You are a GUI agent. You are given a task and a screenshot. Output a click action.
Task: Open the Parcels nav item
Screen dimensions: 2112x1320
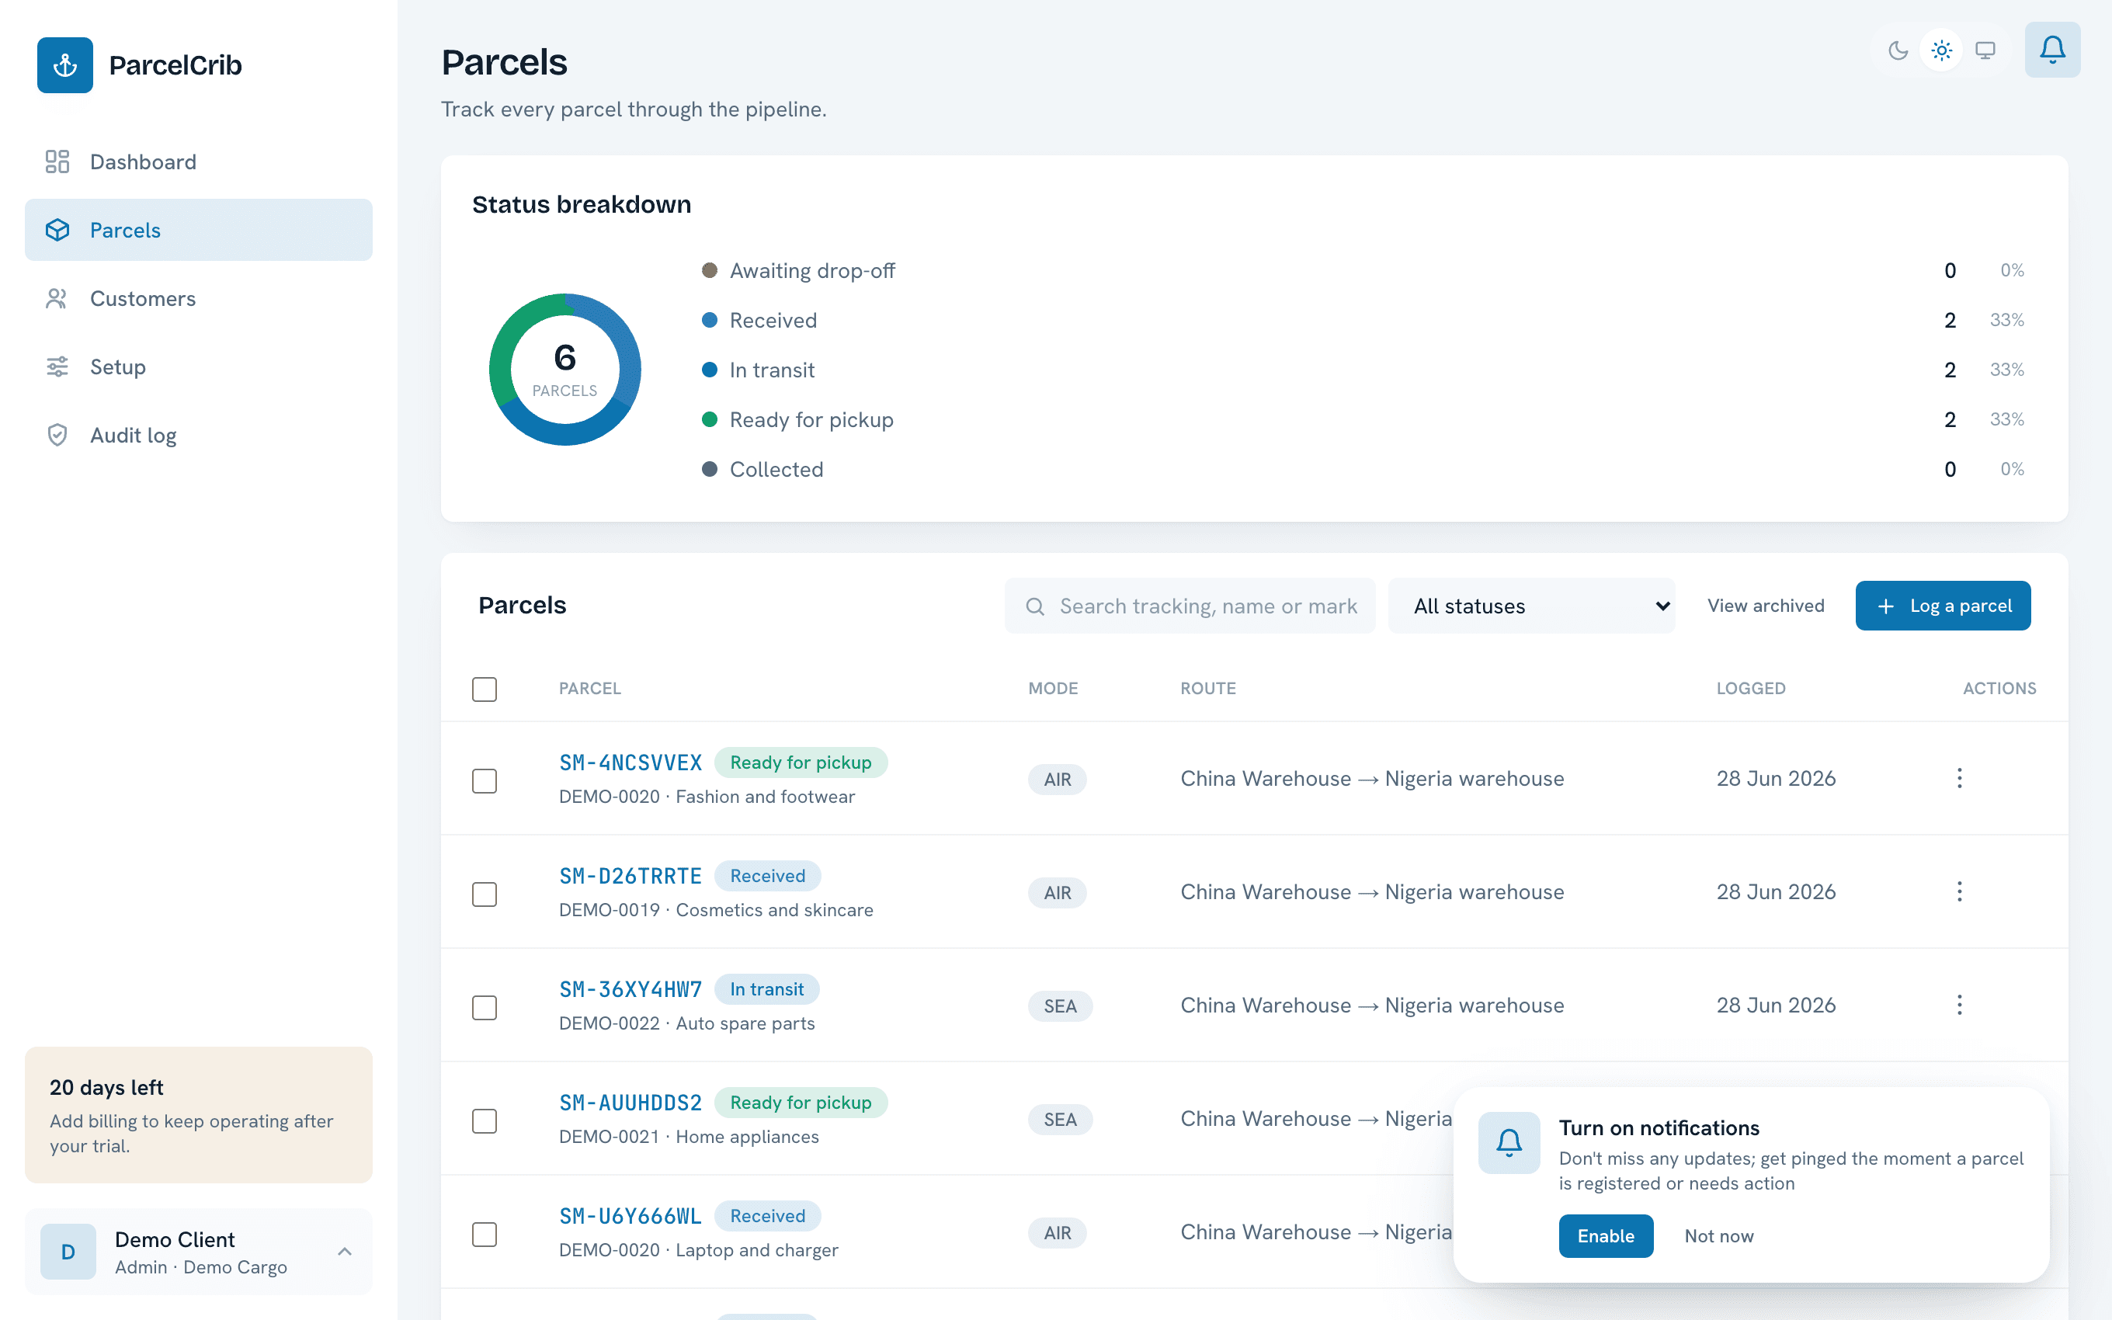(x=198, y=230)
